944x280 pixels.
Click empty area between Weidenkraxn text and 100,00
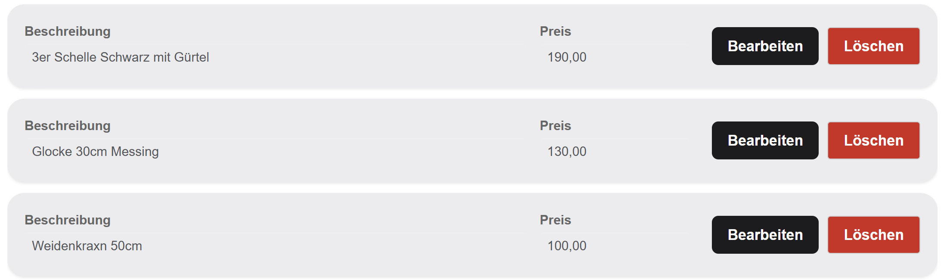(340, 246)
